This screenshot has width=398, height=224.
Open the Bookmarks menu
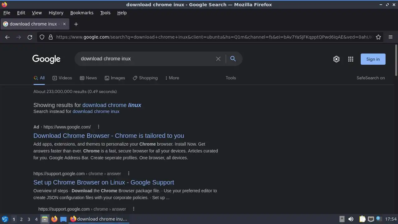click(82, 13)
